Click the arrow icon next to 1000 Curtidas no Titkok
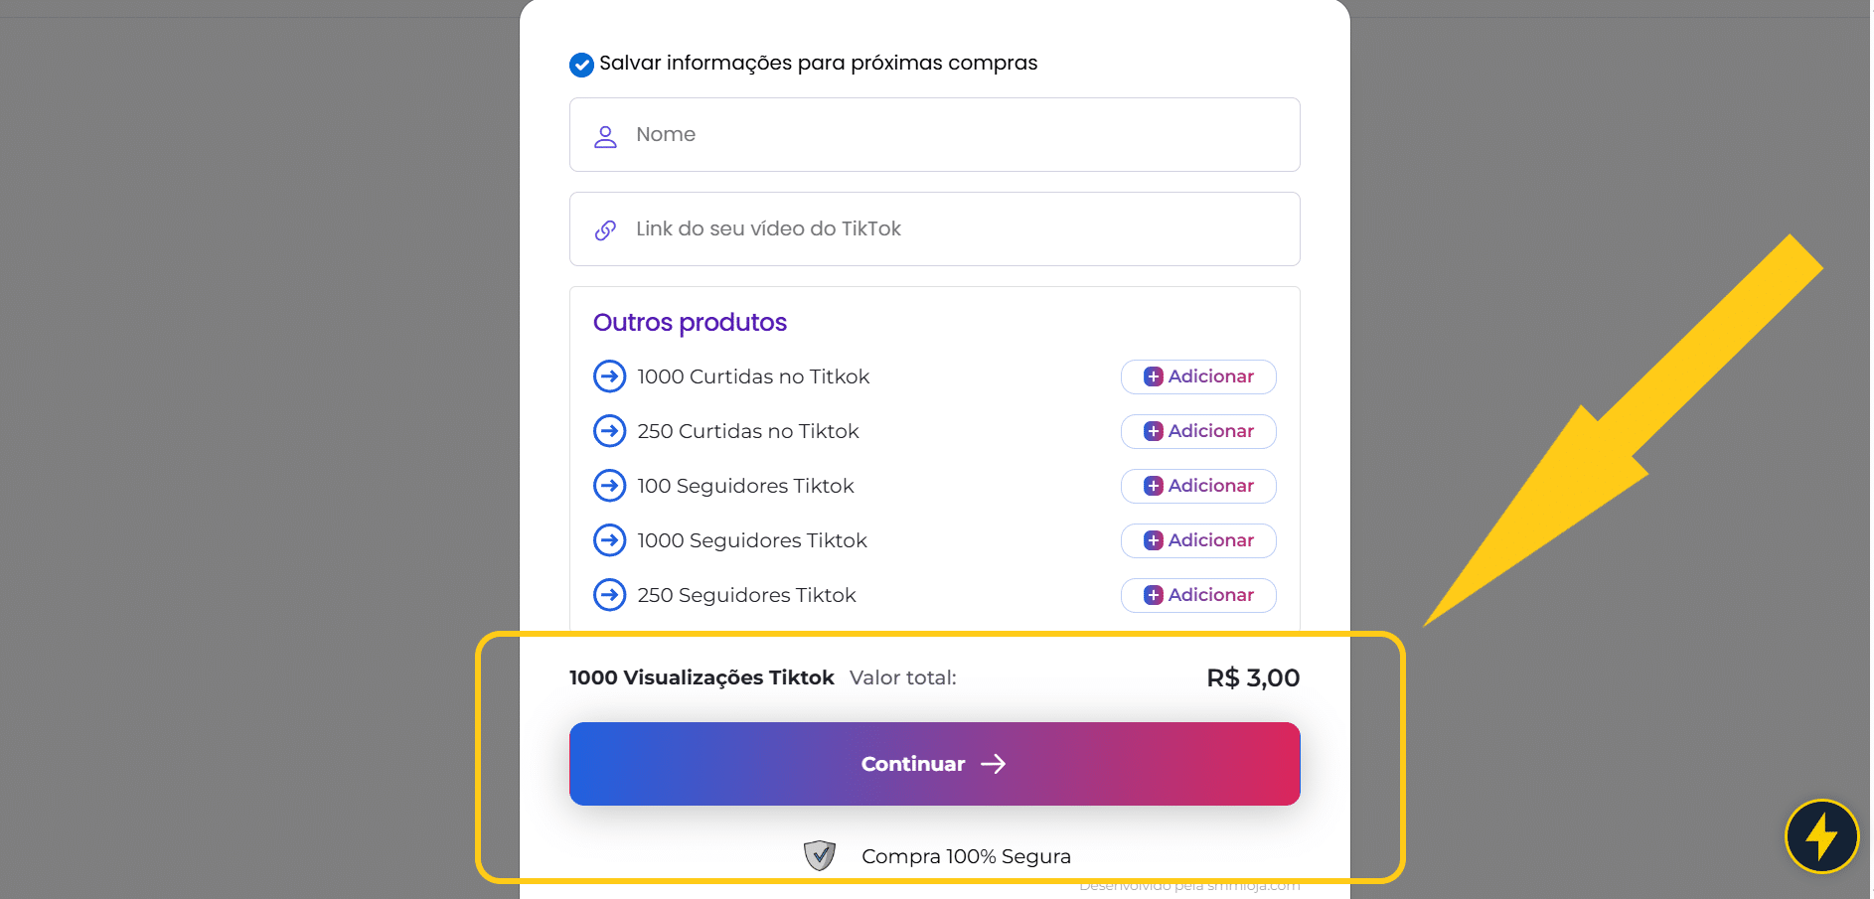This screenshot has height=899, width=1874. [x=609, y=376]
